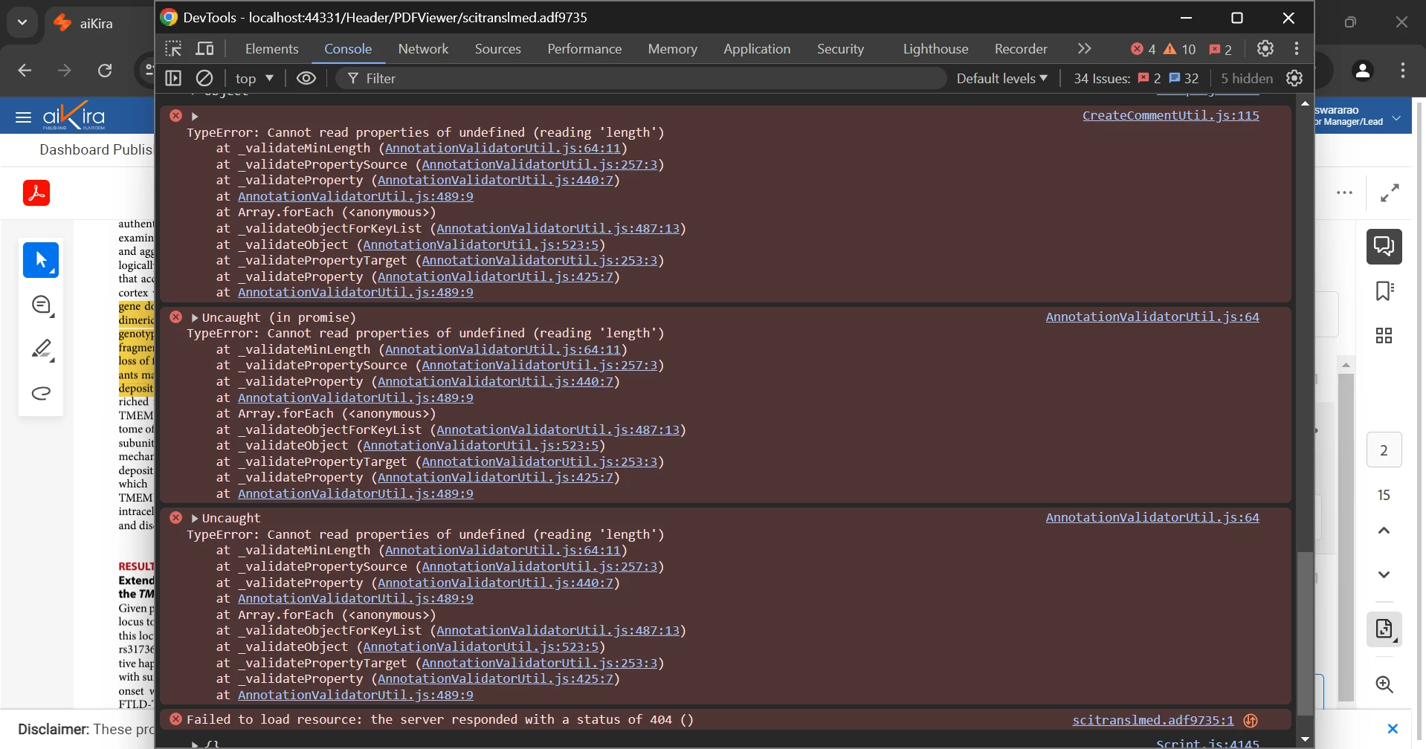Open console settings gear icon
1426x749 pixels.
[x=1294, y=78]
